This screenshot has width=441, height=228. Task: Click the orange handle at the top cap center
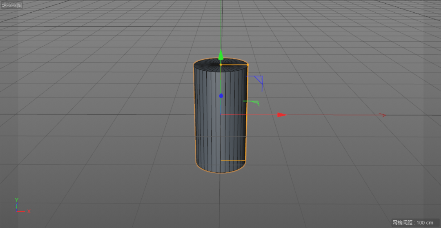tap(220, 65)
